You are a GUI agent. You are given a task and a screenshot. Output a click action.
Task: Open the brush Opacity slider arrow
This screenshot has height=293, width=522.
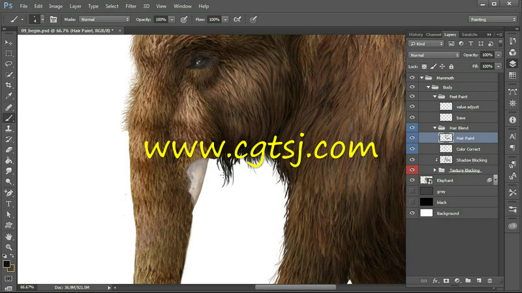click(x=172, y=20)
